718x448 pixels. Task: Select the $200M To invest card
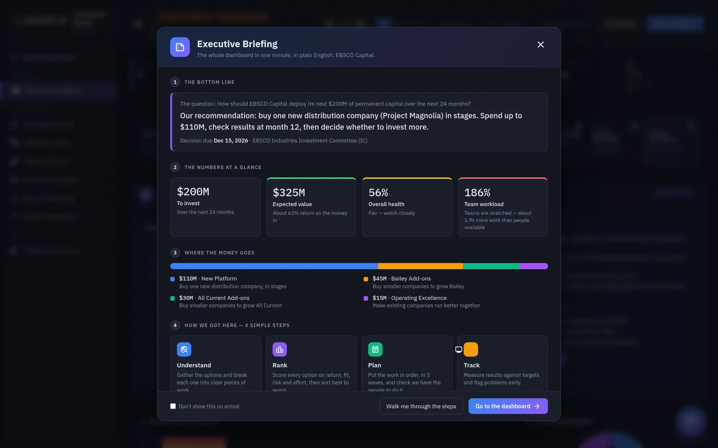coord(215,207)
